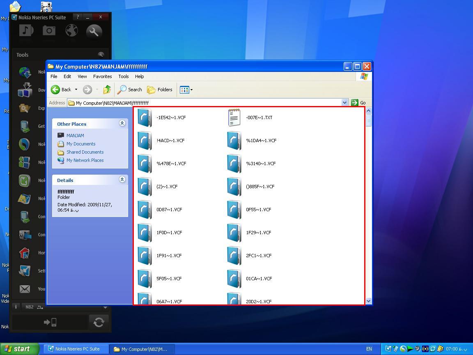Select the 5F05~1.VCF file
The width and height of the screenshot is (473, 355).
(x=160, y=278)
